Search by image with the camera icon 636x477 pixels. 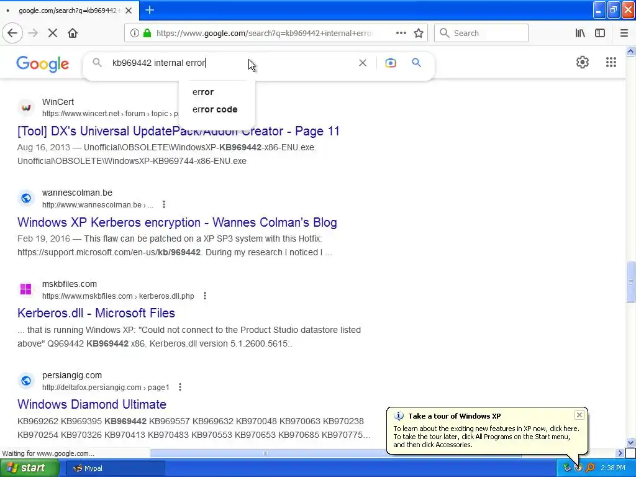click(391, 63)
